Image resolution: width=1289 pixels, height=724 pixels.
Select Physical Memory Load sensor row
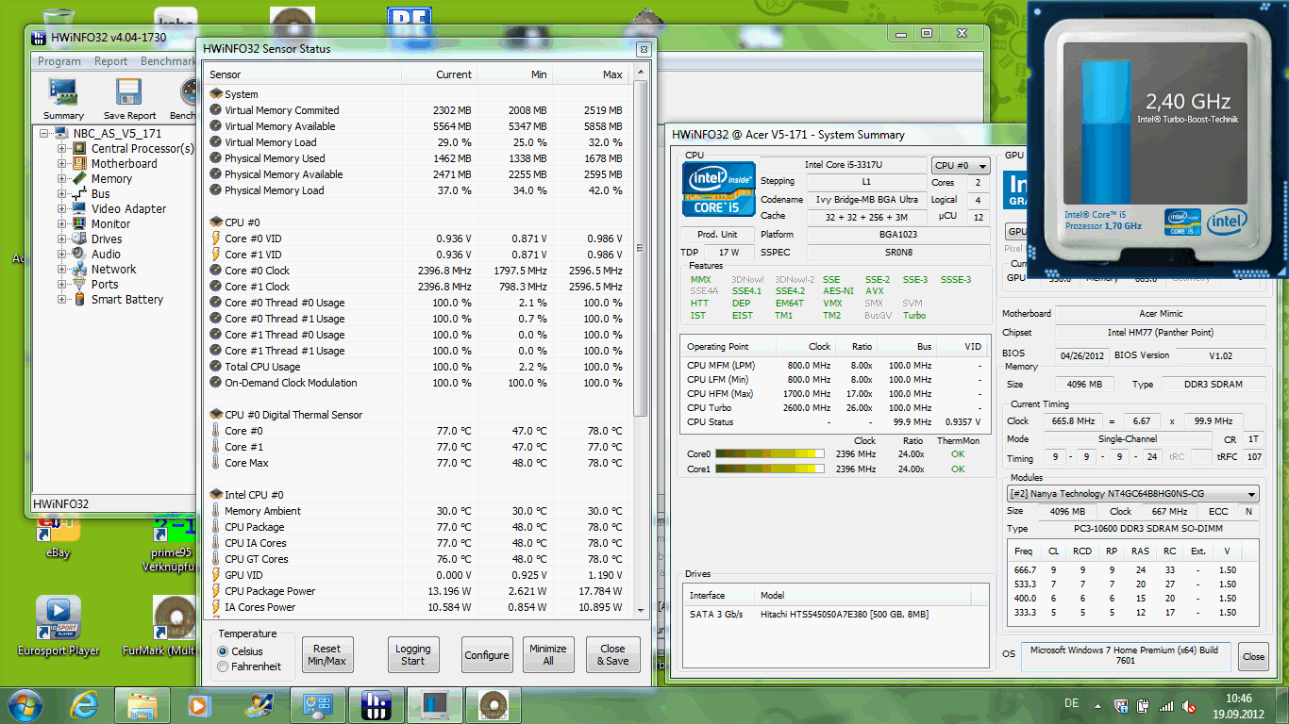417,190
